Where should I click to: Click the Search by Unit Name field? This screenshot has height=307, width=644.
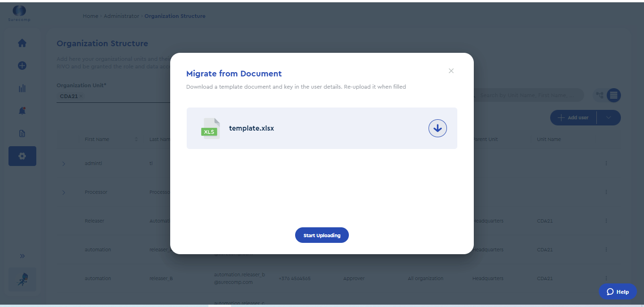pyautogui.click(x=528, y=95)
